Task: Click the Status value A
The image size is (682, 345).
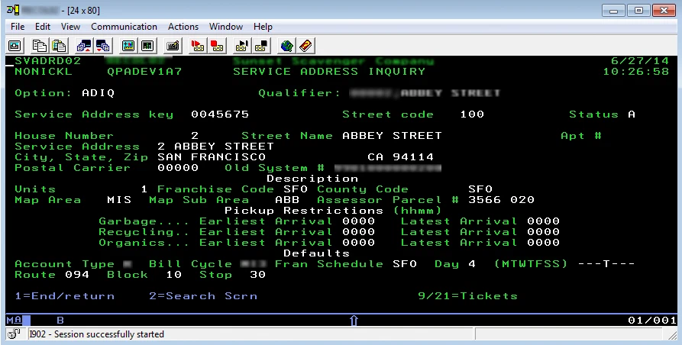Action: pos(632,114)
